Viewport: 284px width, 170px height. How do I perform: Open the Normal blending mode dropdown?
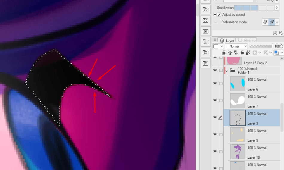click(x=236, y=46)
